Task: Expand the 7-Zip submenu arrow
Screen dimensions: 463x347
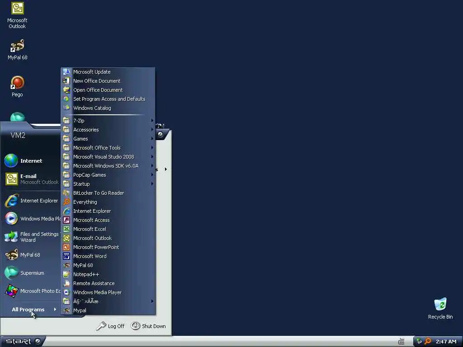Action: (x=152, y=120)
